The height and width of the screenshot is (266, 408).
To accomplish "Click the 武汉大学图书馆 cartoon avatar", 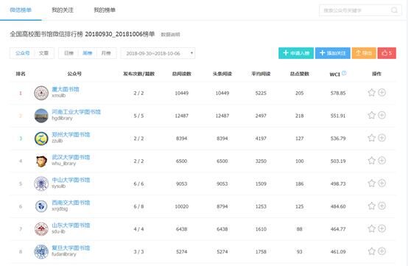I will coord(41,161).
